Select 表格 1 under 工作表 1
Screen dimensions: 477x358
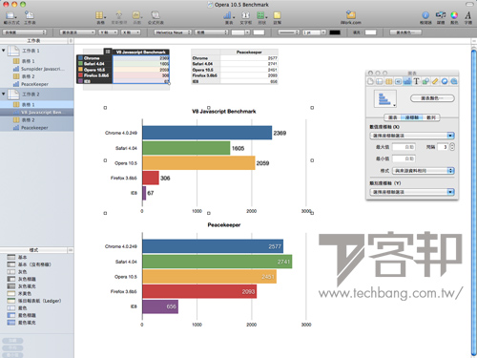(x=37, y=61)
